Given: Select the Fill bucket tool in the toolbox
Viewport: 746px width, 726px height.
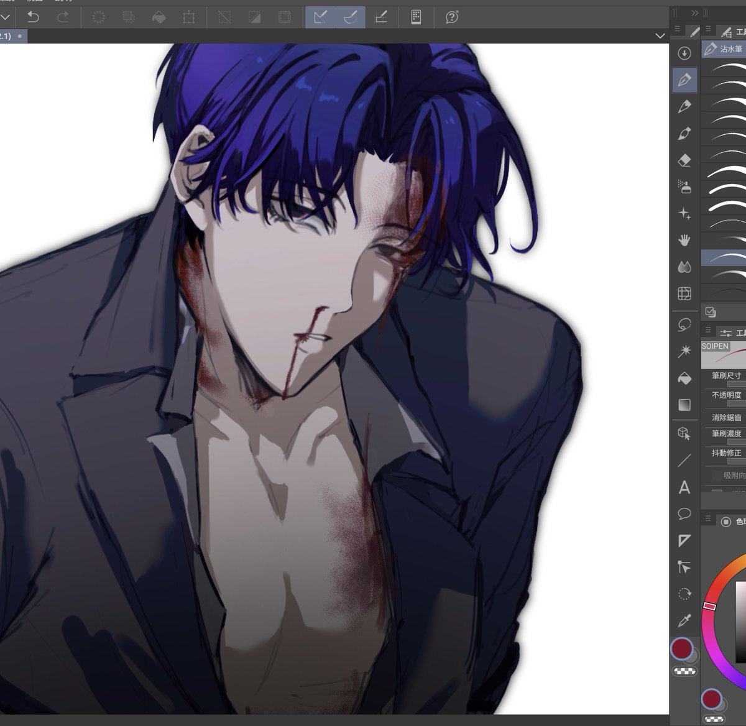Looking at the screenshot, I should click(x=684, y=378).
